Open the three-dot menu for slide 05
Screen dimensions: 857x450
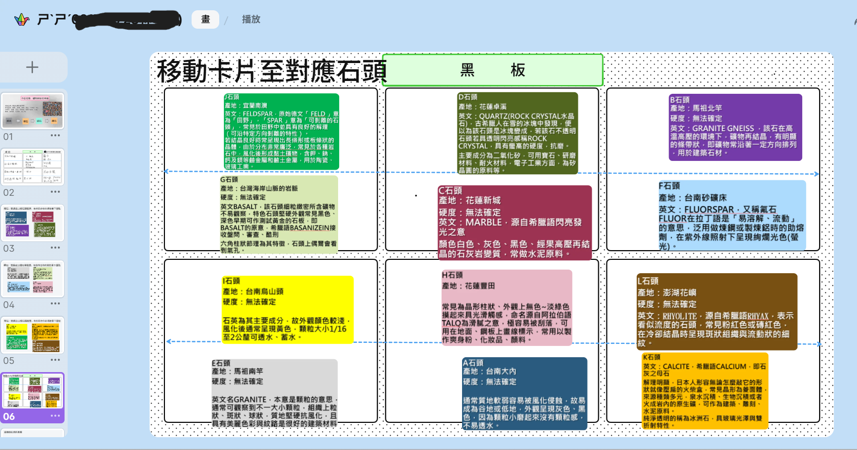[55, 360]
